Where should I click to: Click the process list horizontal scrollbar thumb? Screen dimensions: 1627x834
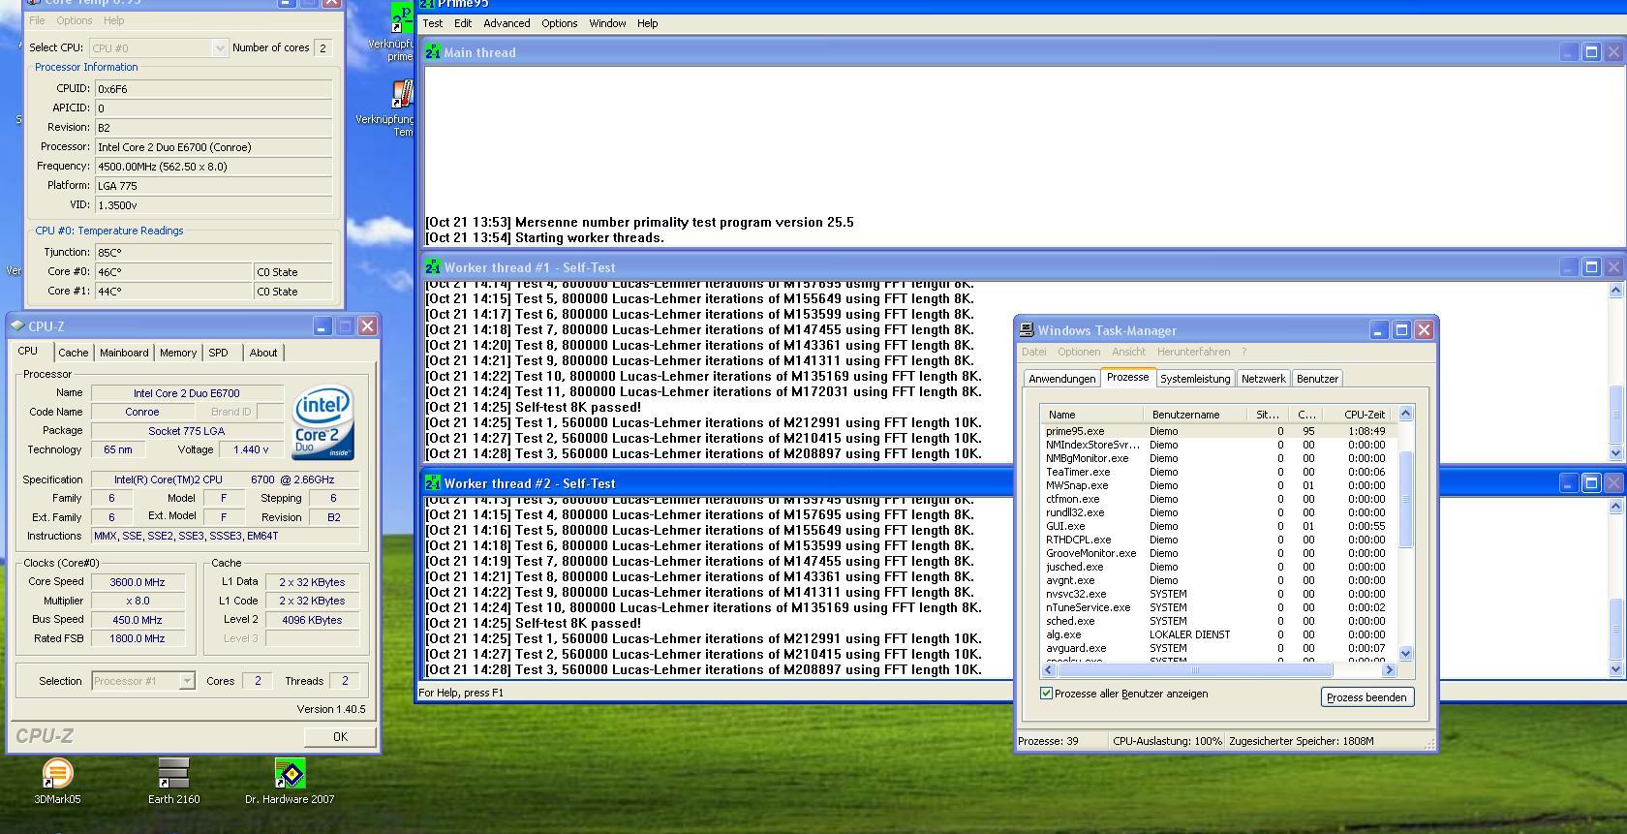coord(1194,669)
